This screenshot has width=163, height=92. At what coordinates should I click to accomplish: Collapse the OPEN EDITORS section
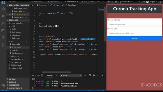(x=18, y=5)
